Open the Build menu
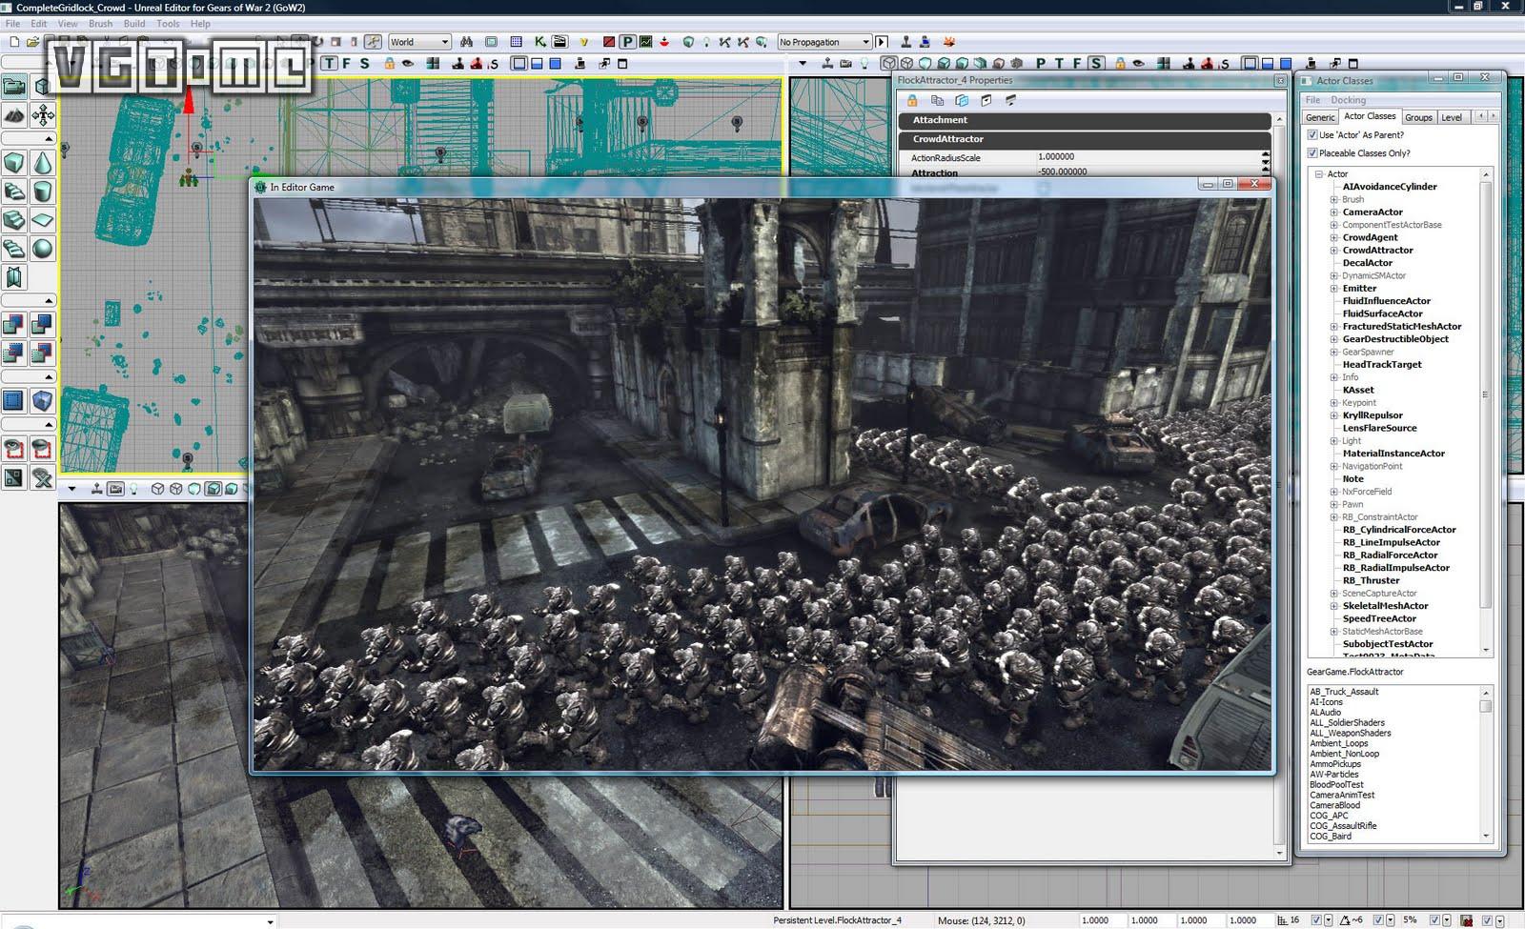This screenshot has width=1525, height=929. [x=134, y=24]
